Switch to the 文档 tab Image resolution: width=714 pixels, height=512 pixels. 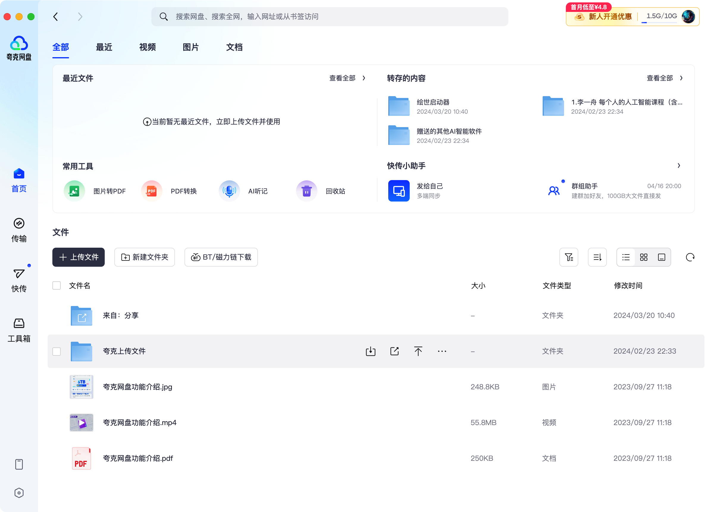234,47
